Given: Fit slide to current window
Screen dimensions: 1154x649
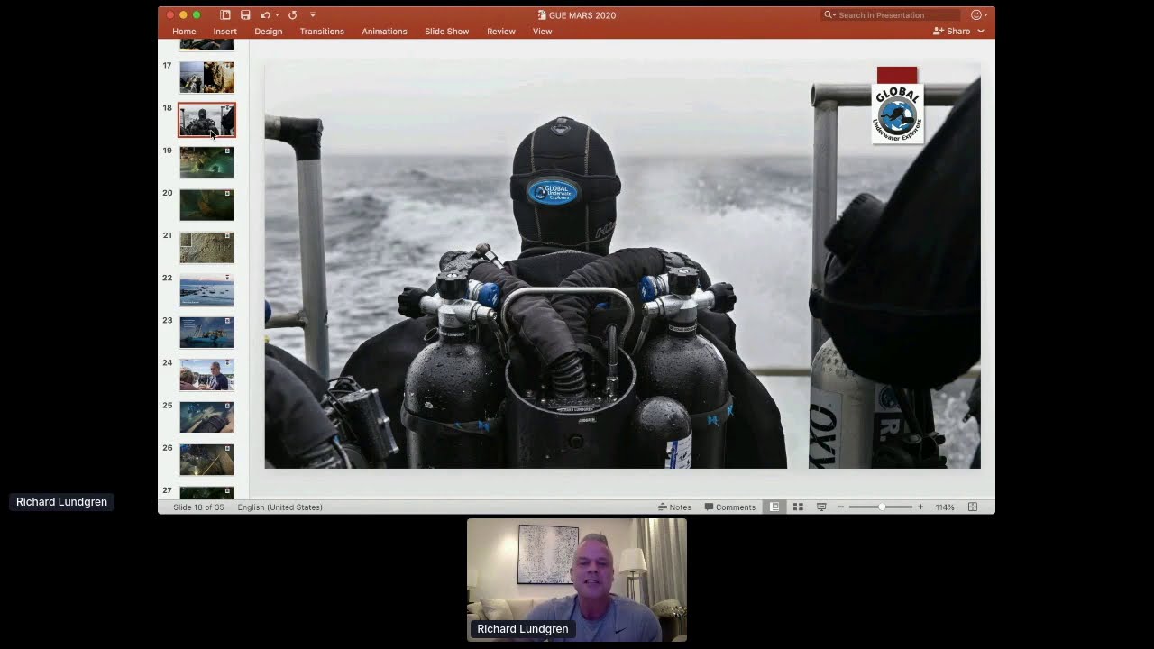Looking at the screenshot, I should click(973, 507).
